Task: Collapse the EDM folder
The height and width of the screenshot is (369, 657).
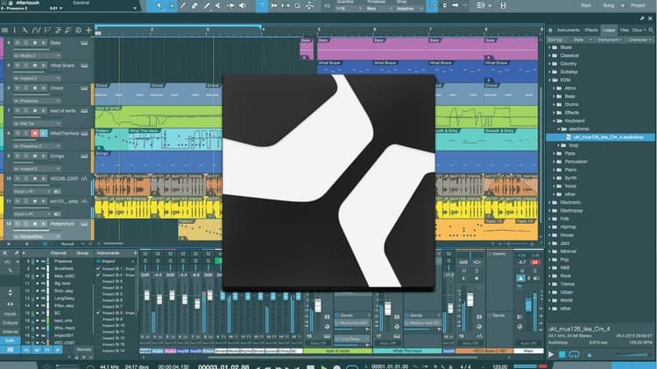Action: pyautogui.click(x=550, y=80)
